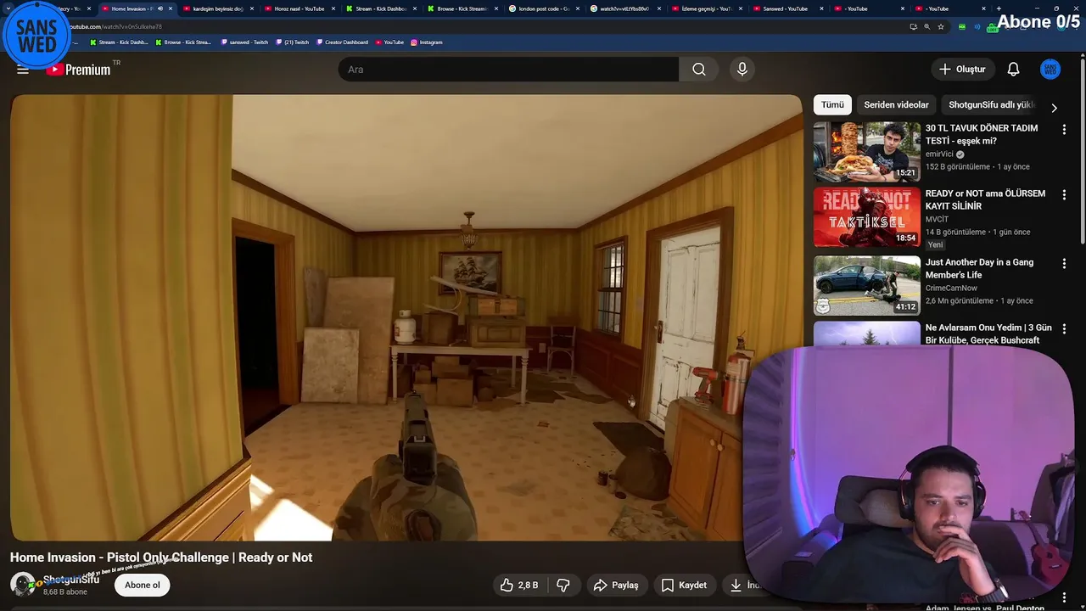The height and width of the screenshot is (611, 1086).
Task: Close the Home Invasion browser tab
Action: point(171,8)
